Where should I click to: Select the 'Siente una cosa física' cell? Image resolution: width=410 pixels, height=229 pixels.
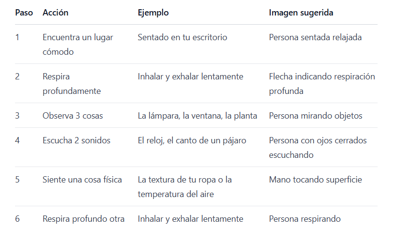82,180
